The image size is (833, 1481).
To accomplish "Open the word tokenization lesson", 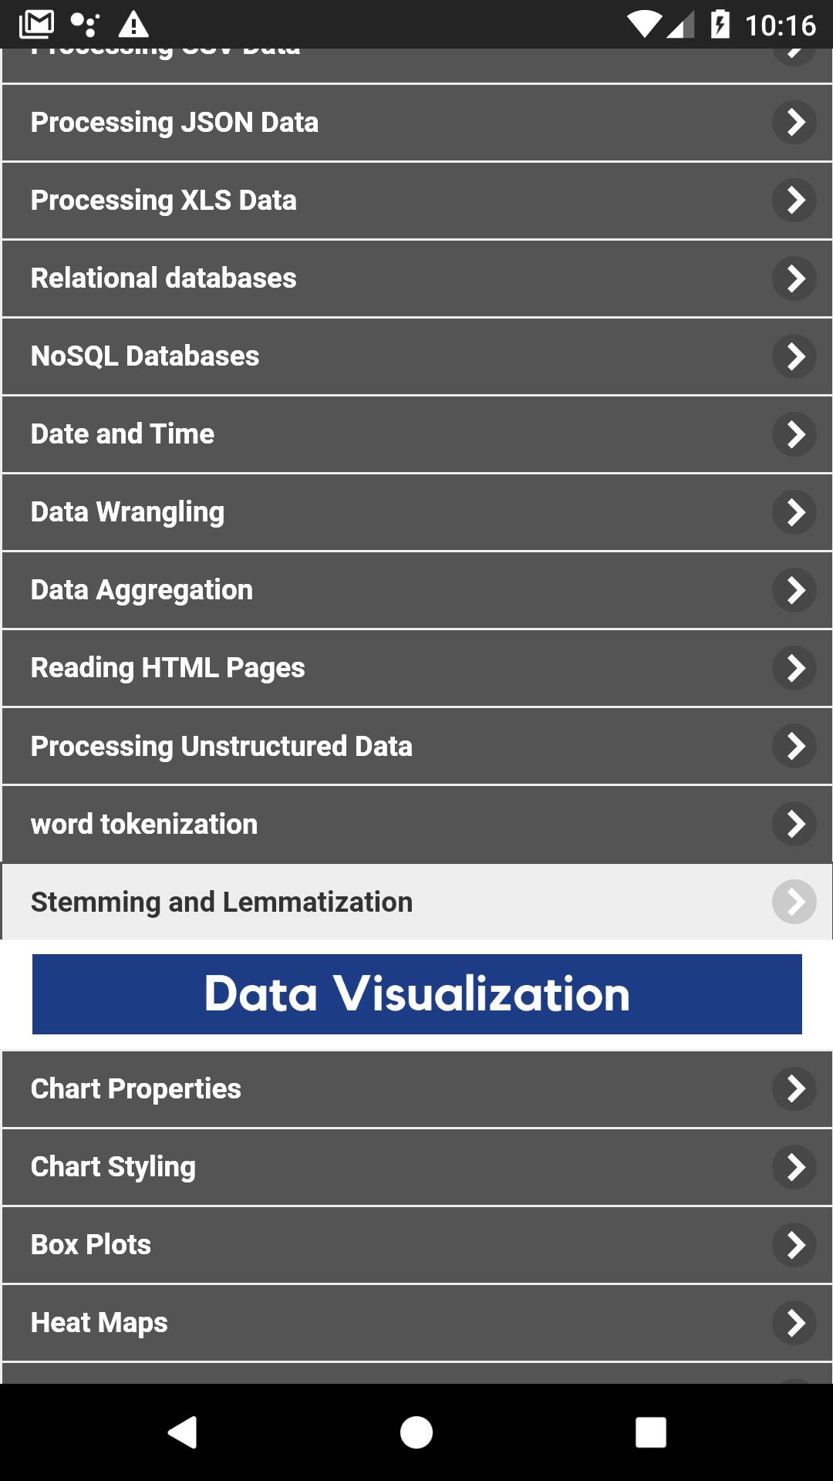I will coord(416,825).
